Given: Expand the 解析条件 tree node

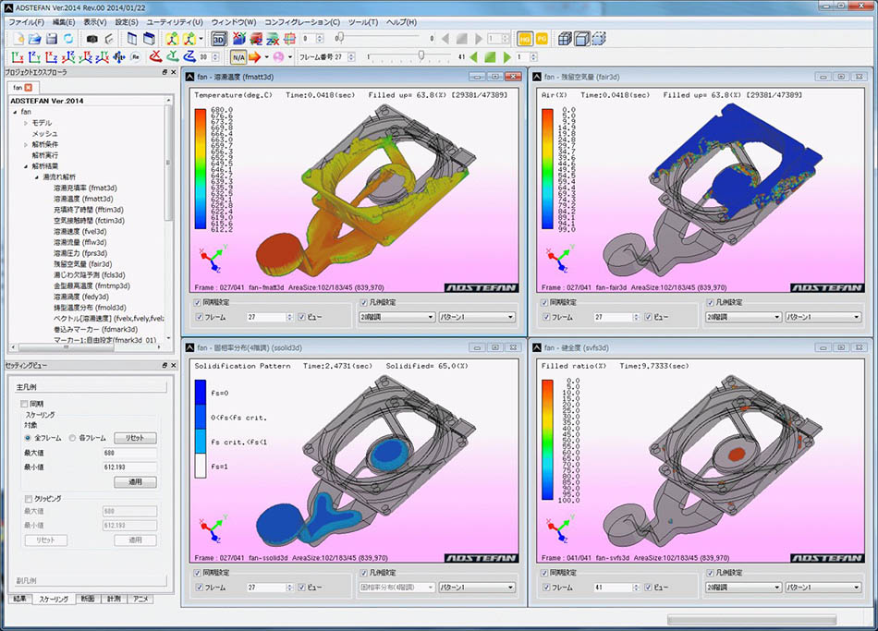Looking at the screenshot, I should point(26,144).
